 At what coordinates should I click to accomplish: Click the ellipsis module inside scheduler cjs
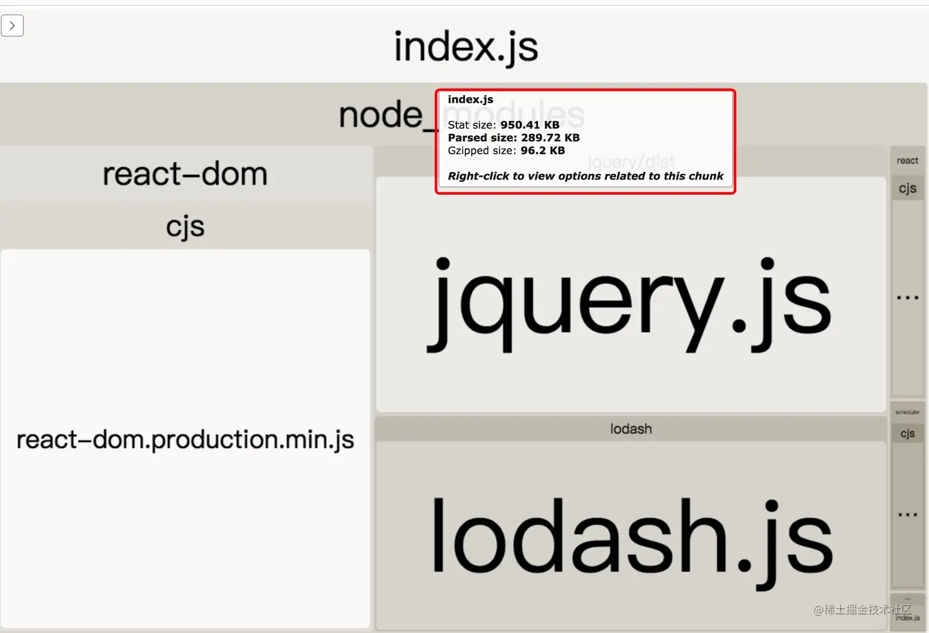click(907, 514)
